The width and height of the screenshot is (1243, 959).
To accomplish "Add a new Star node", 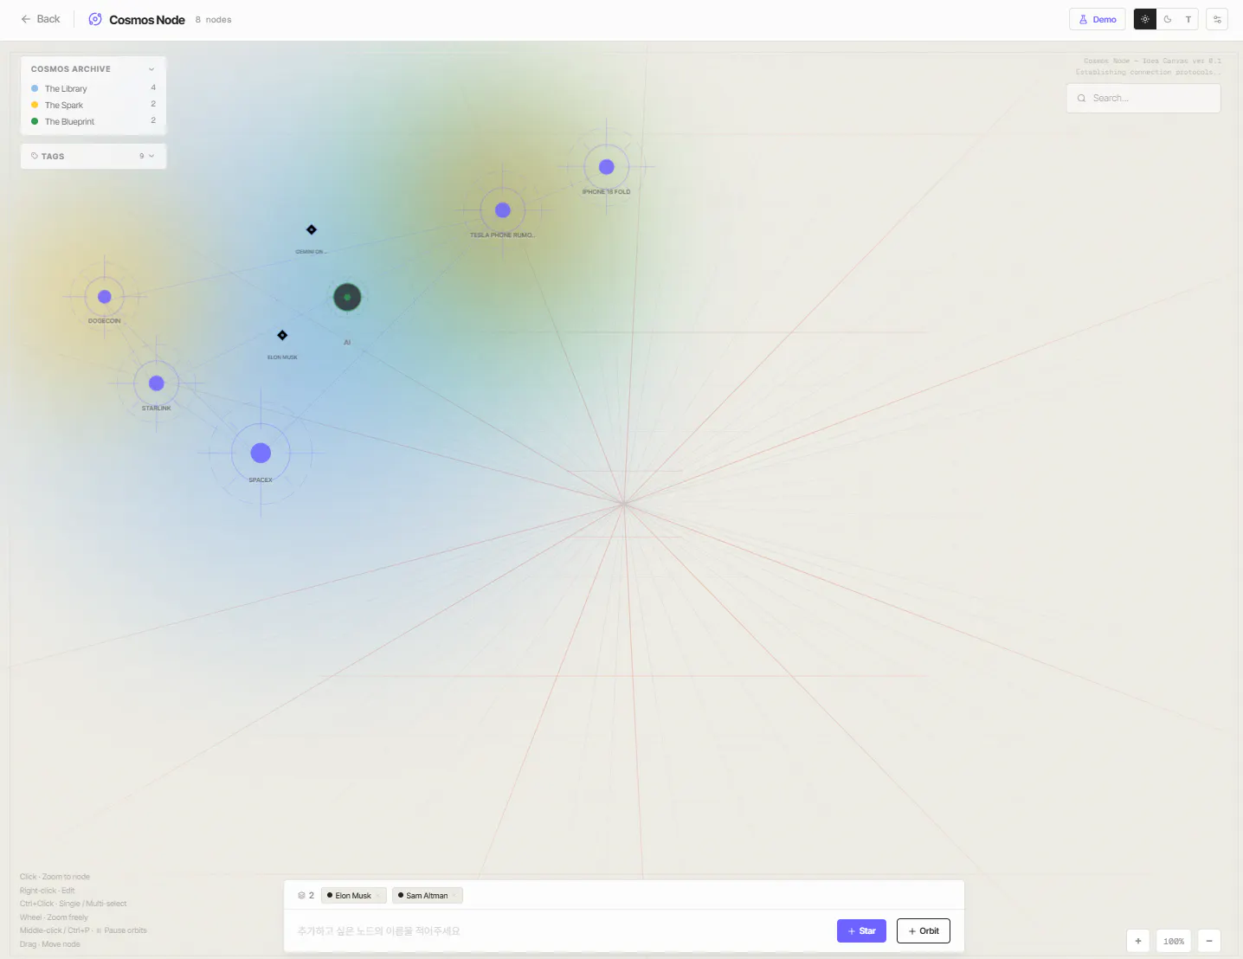I will (x=861, y=931).
